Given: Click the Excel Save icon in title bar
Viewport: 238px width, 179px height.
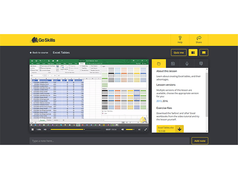Looking at the screenshot, I should pyautogui.click(x=32, y=61).
